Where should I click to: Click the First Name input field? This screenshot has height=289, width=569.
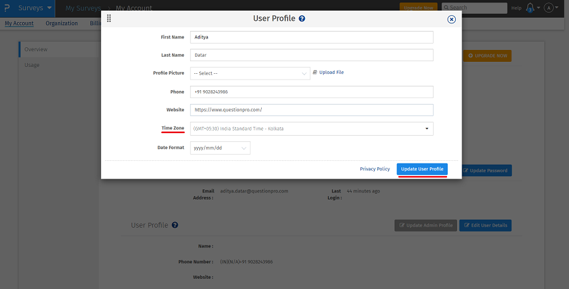(311, 37)
